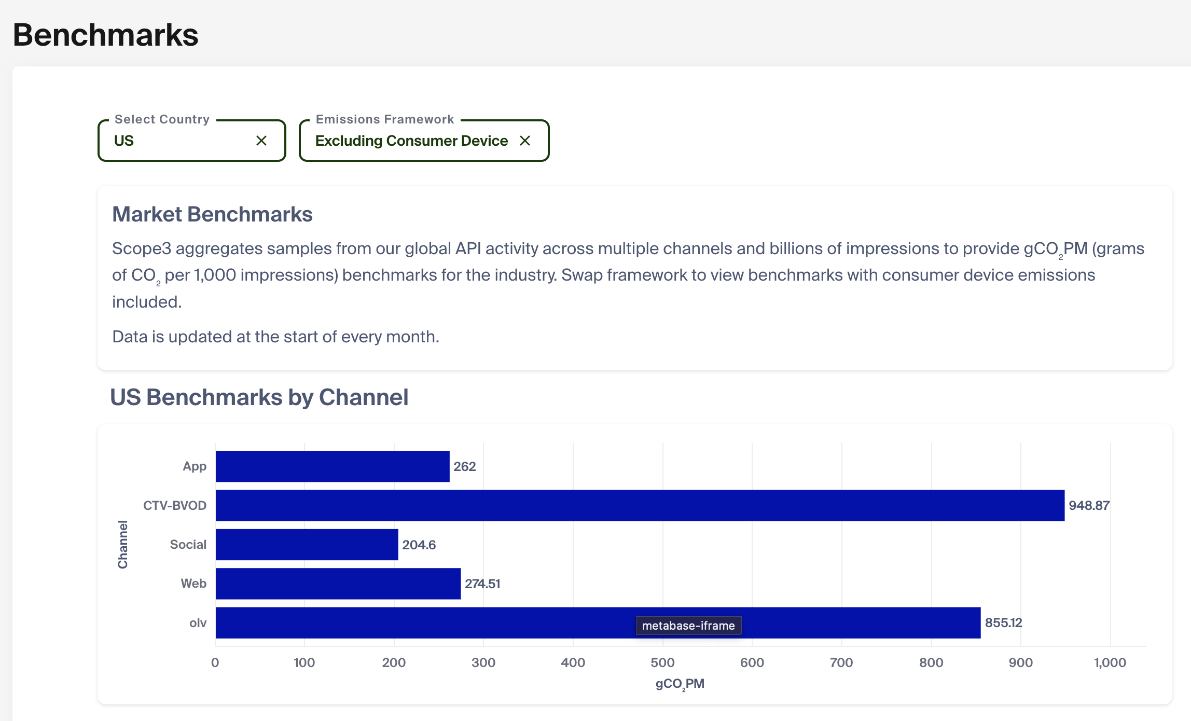Click the US Benchmarks by Channel title
Image resolution: width=1191 pixels, height=721 pixels.
pos(259,397)
